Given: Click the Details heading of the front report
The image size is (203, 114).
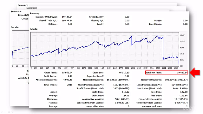Looking at the screenshot, I should point(34,29).
